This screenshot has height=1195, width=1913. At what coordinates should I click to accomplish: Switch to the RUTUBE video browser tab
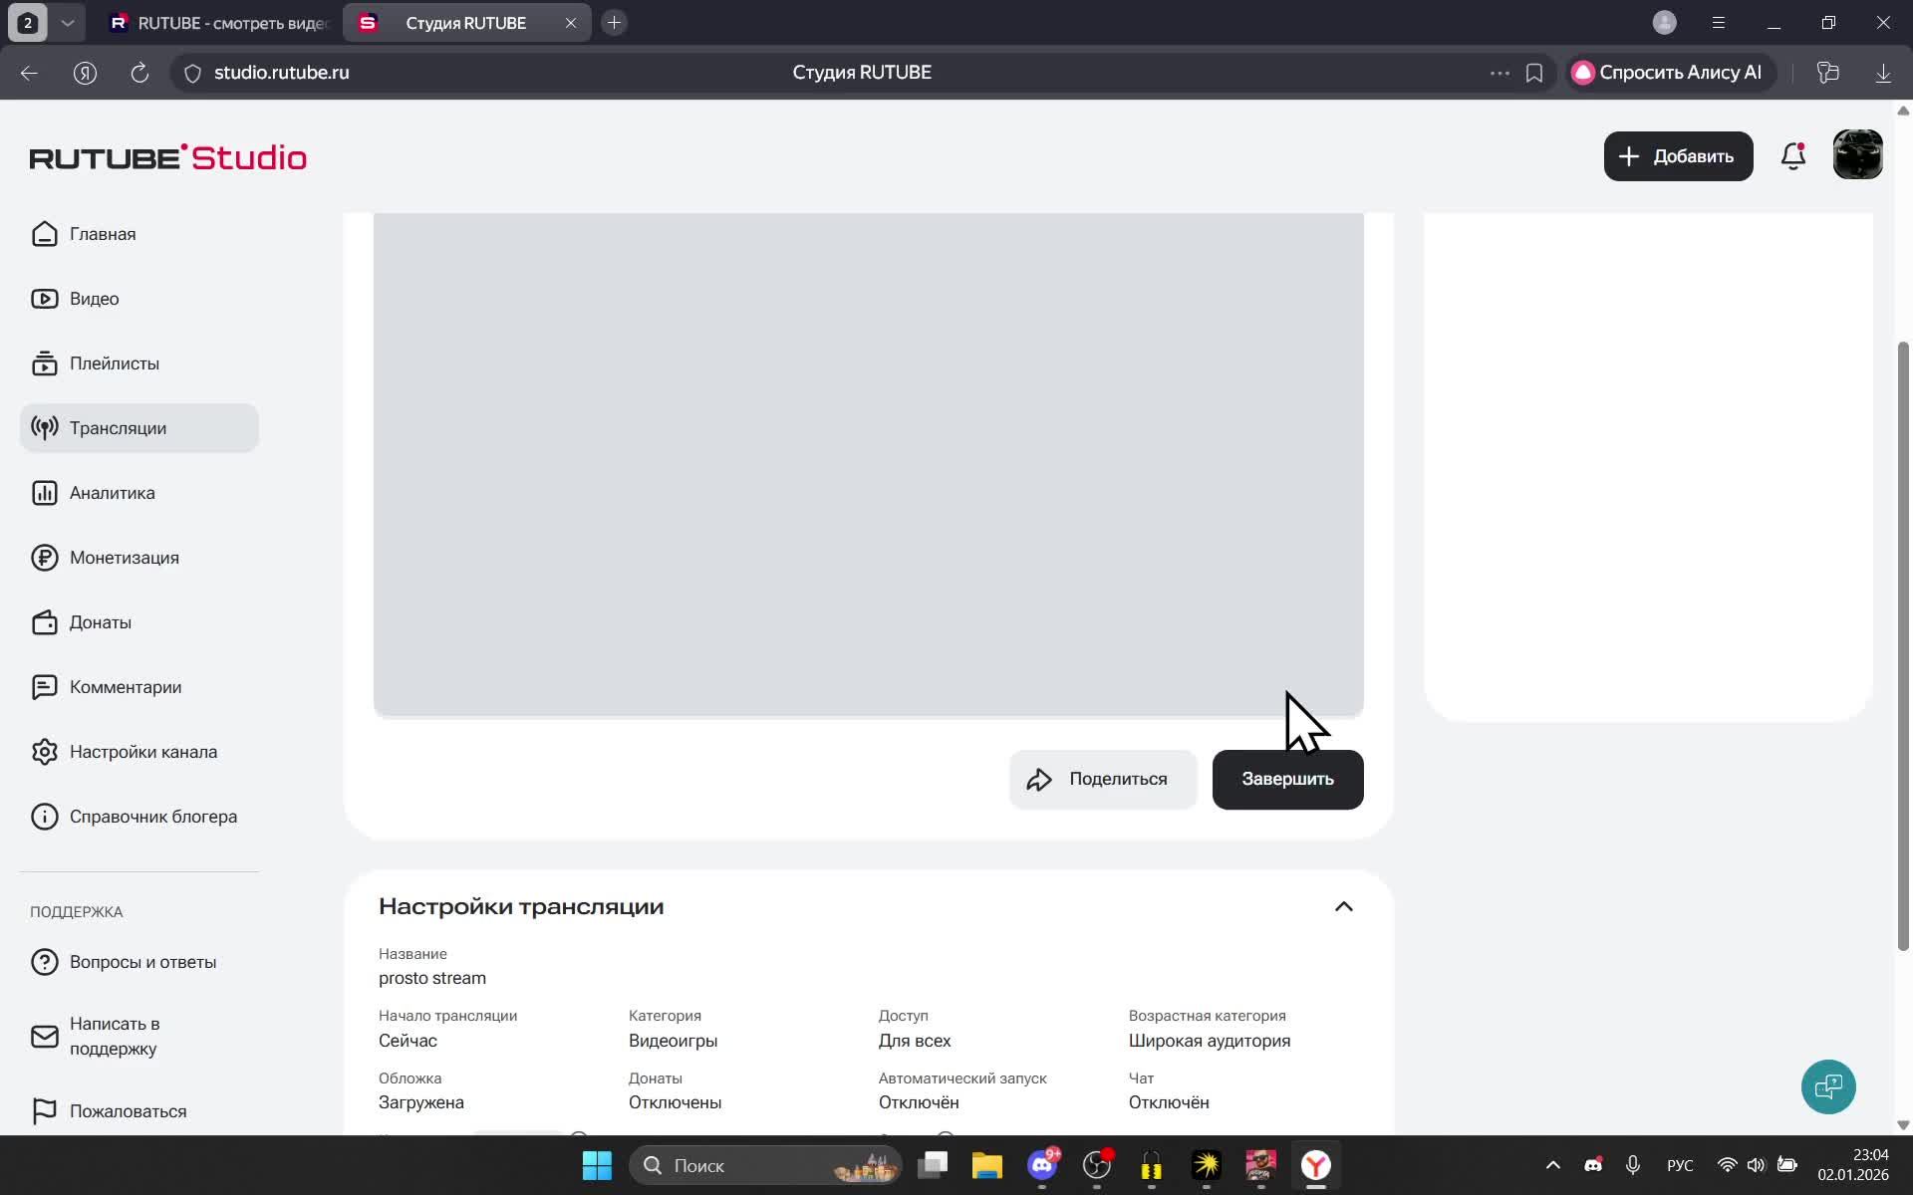click(219, 22)
